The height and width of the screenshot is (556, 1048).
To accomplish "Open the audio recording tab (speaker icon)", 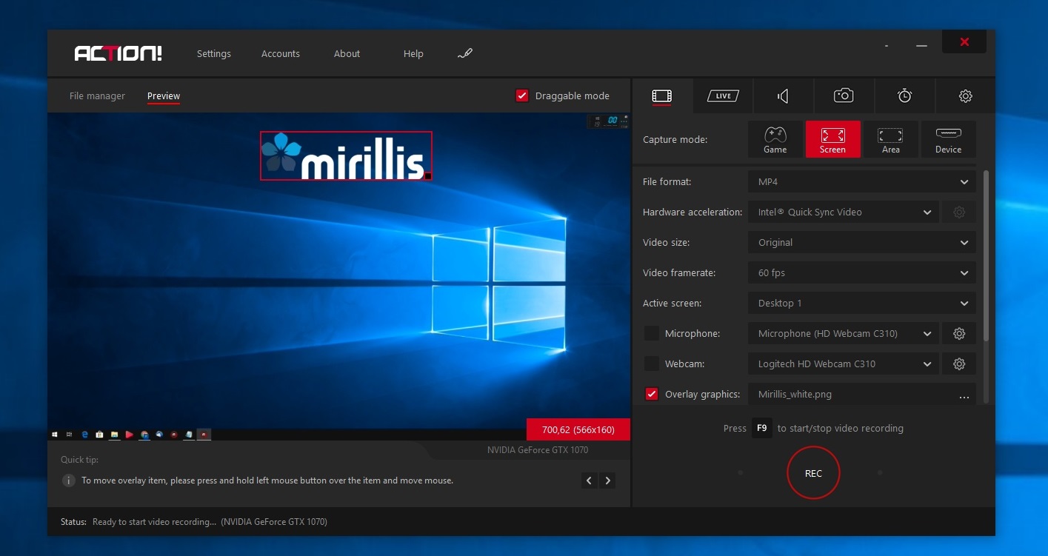I will point(783,96).
